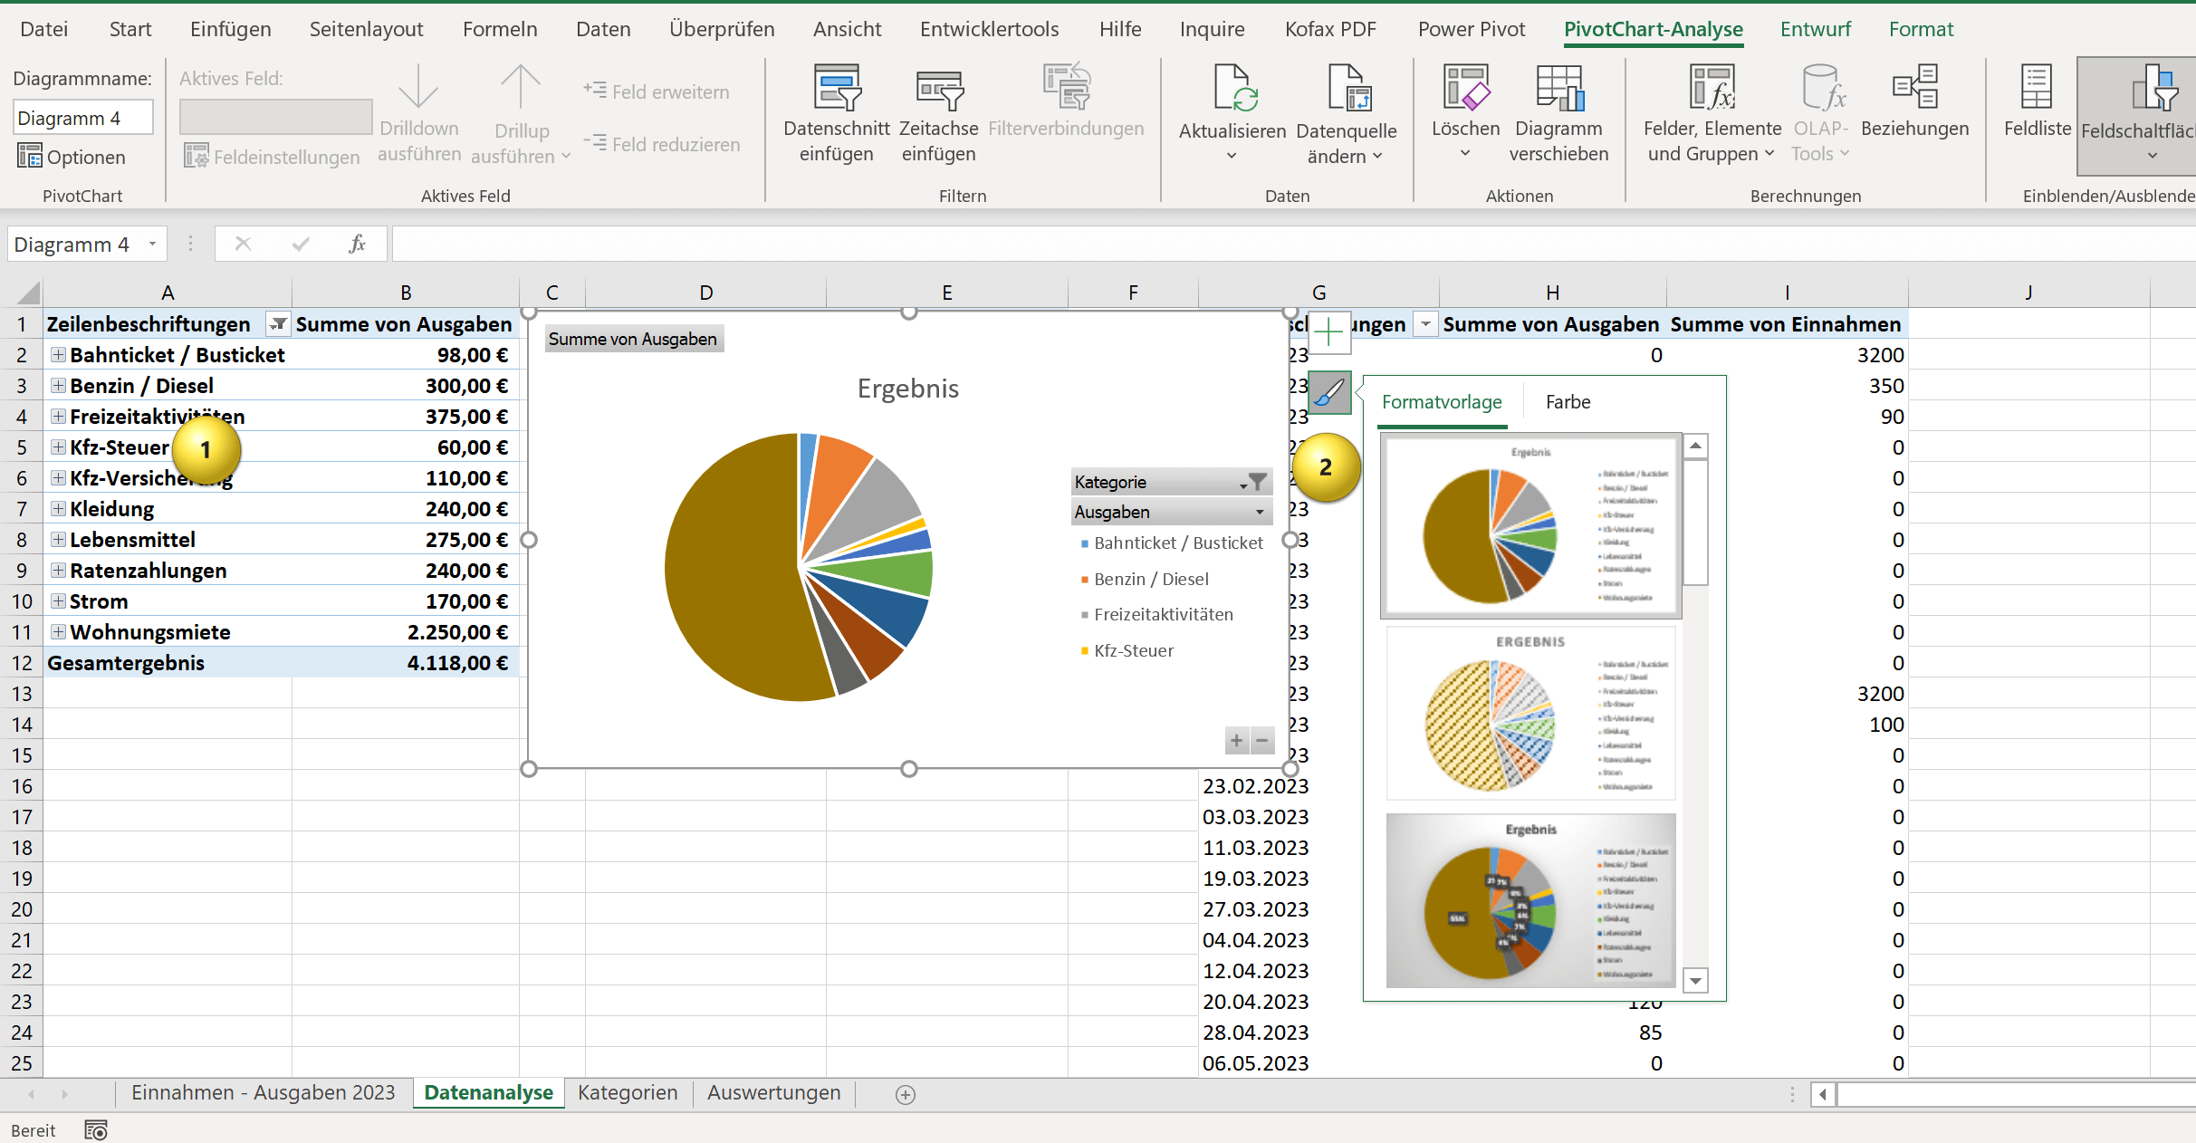
Task: Click legend entry Bahnticket / Busticket
Action: [x=1172, y=543]
